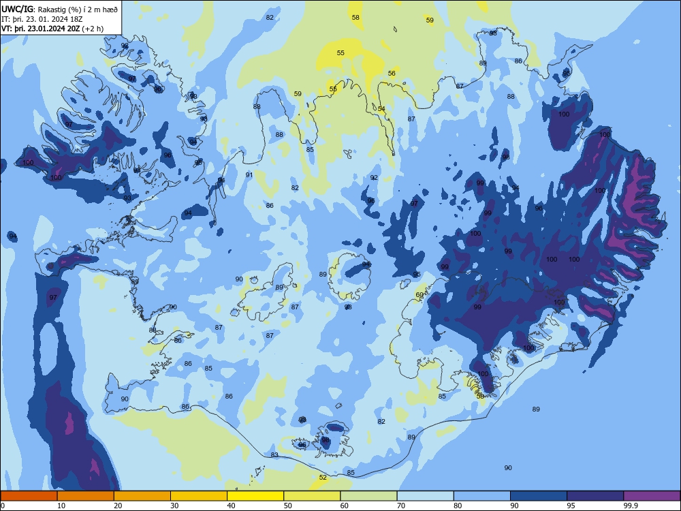The height and width of the screenshot is (511, 681).
Task: Click the map humidity value '83'
Action: 274,455
